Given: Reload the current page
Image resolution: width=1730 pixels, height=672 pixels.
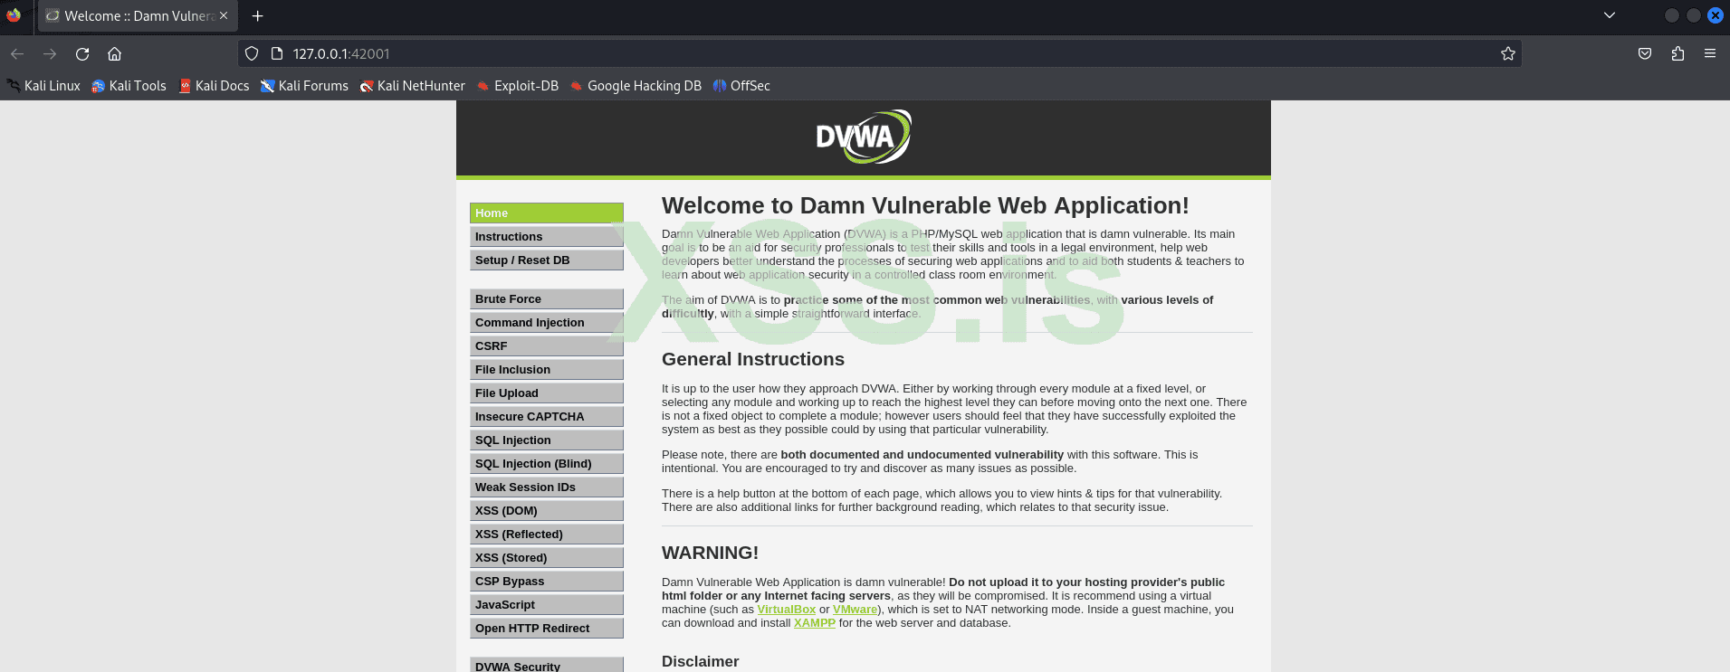Looking at the screenshot, I should pos(82,53).
